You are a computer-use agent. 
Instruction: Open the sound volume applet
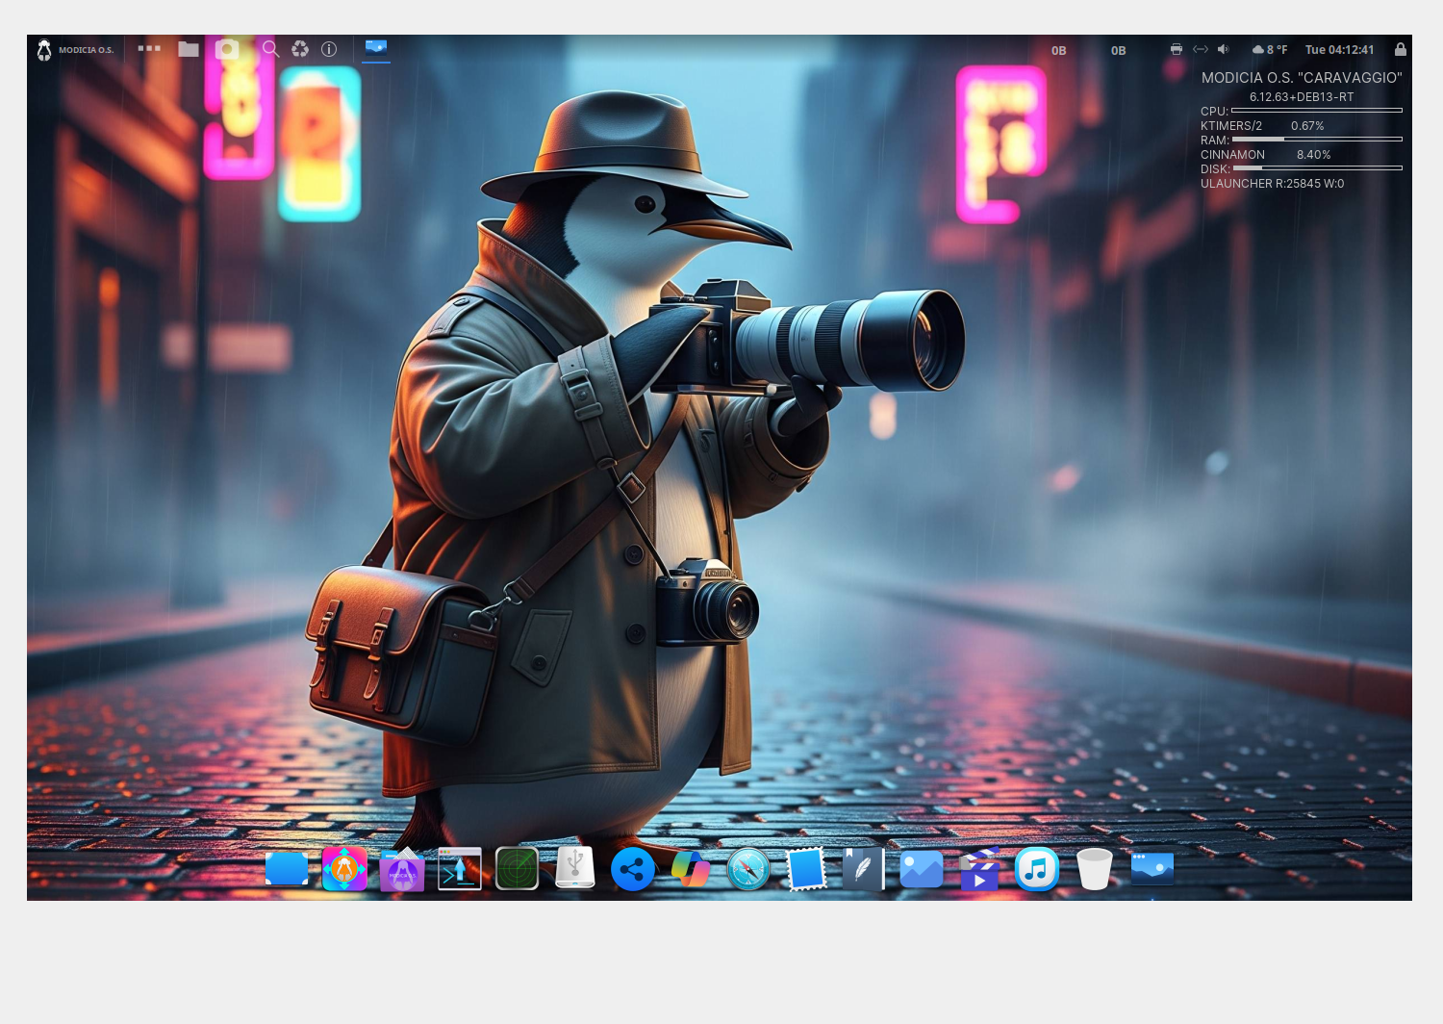(x=1223, y=49)
